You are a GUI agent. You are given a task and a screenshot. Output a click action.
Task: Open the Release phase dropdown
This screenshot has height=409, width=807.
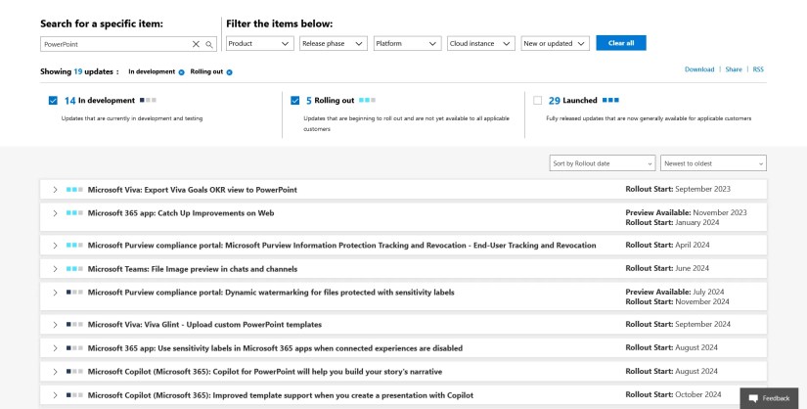click(x=334, y=44)
